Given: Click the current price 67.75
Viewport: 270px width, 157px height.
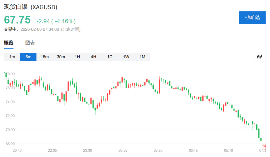Looking at the screenshot, I should 17,20.
